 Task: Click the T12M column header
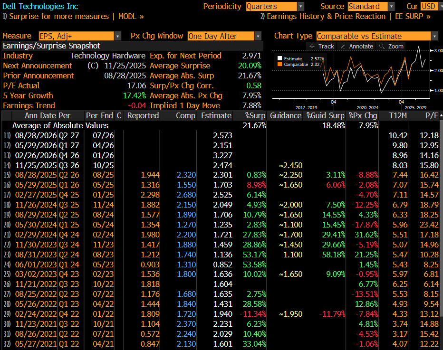tap(397, 115)
